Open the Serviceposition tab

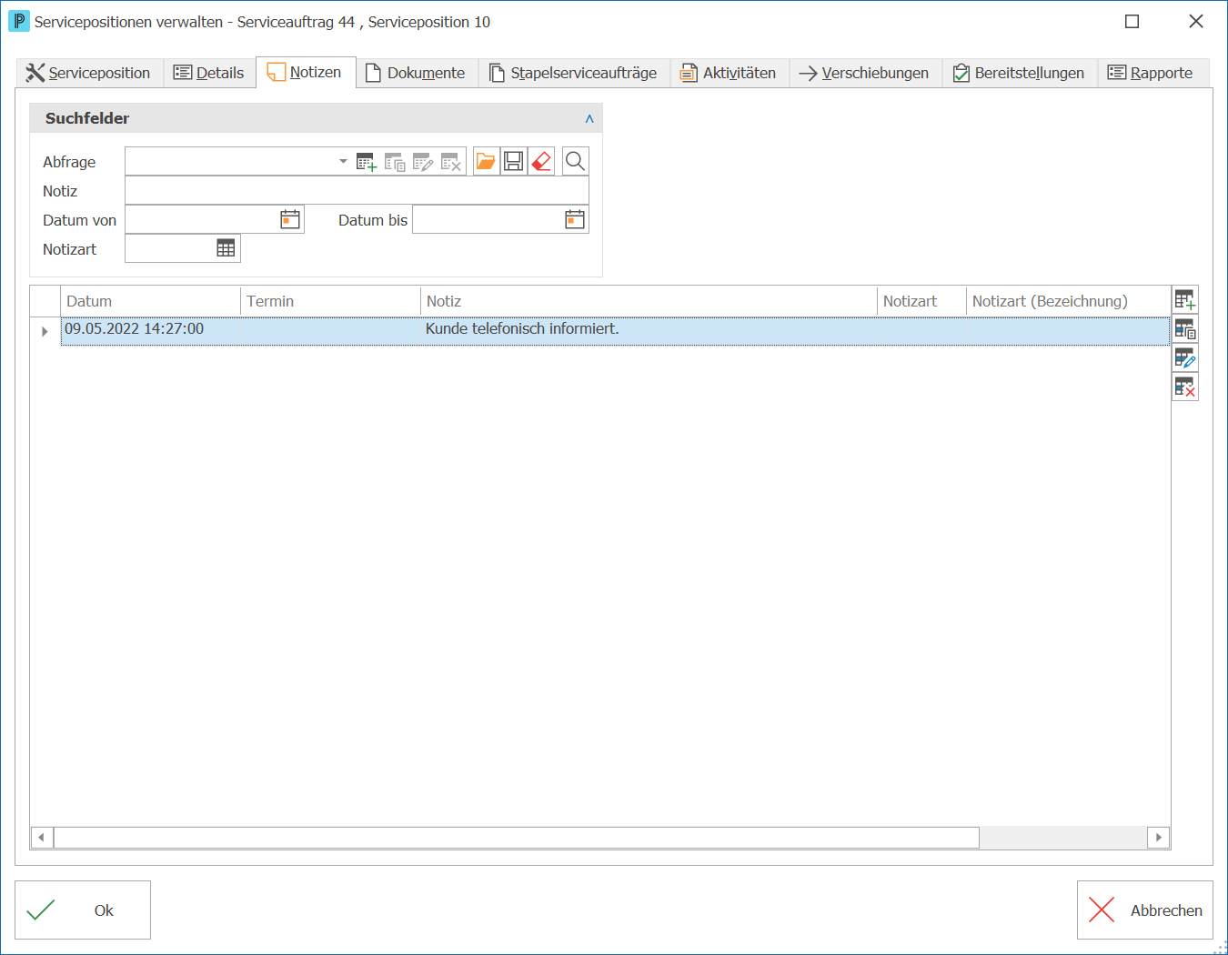click(89, 73)
